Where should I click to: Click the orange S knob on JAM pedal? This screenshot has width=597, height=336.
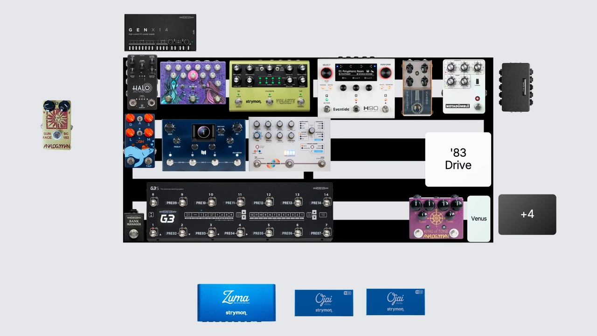(x=149, y=118)
